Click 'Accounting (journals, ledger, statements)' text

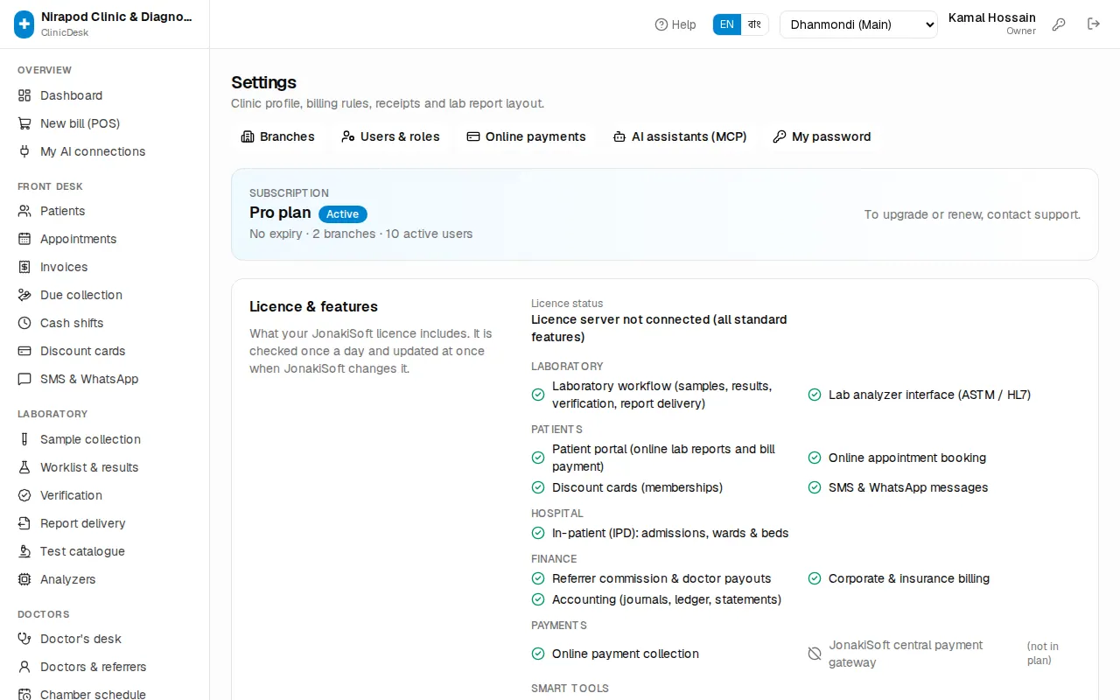pos(667,599)
